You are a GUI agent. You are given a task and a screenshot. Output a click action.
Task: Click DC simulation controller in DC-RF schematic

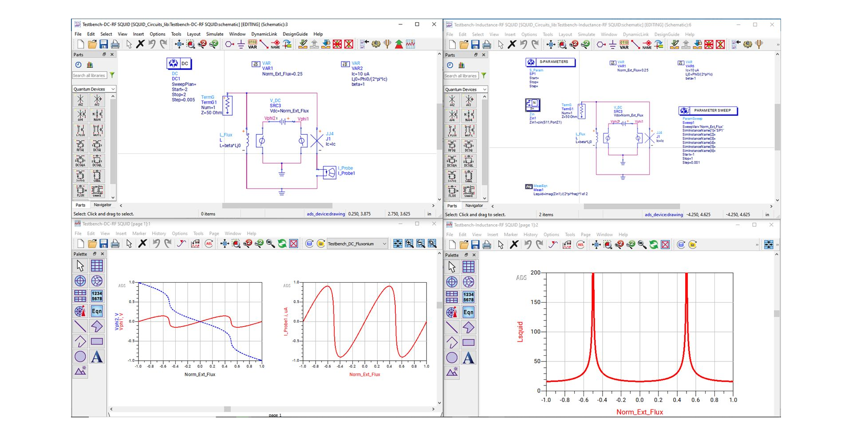click(179, 64)
